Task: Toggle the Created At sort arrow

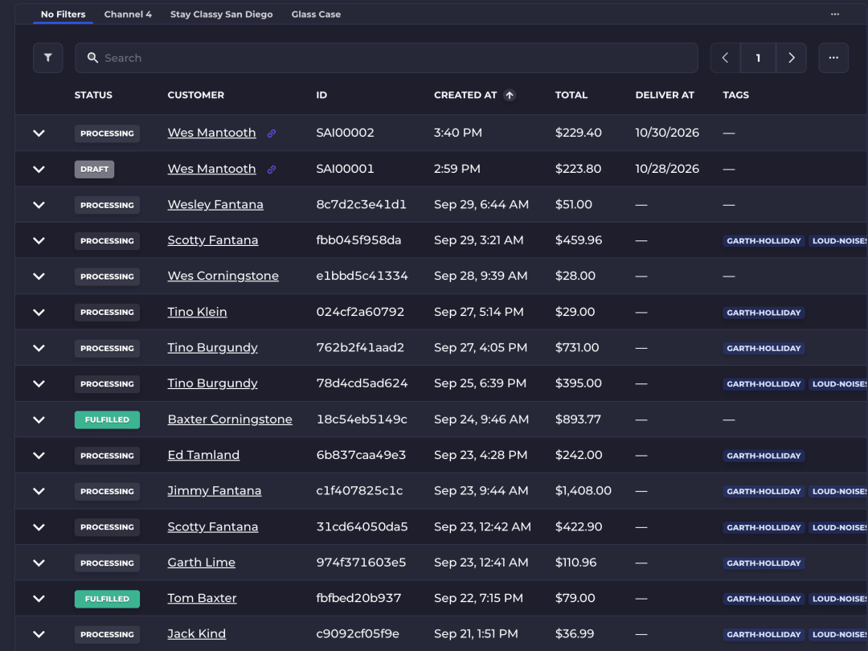Action: [510, 95]
